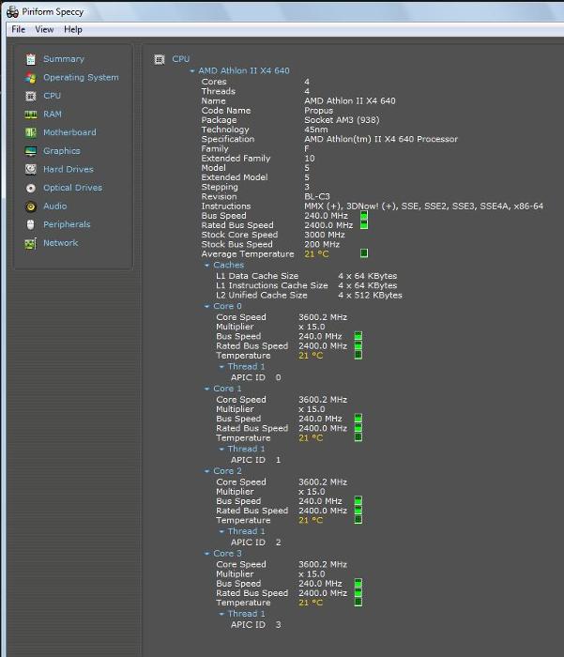Collapse the Core 2 section

tap(207, 472)
